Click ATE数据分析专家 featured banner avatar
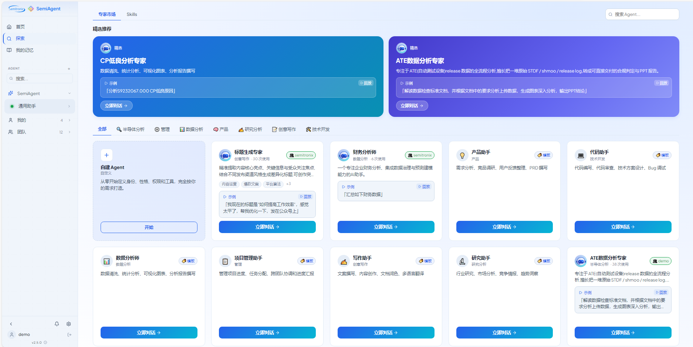Viewport: 693px width, 347px height. coord(402,48)
